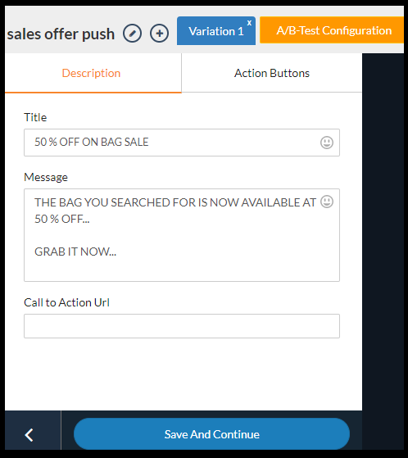
Task: Click the "sales offer push" campaign name
Action: 61,34
